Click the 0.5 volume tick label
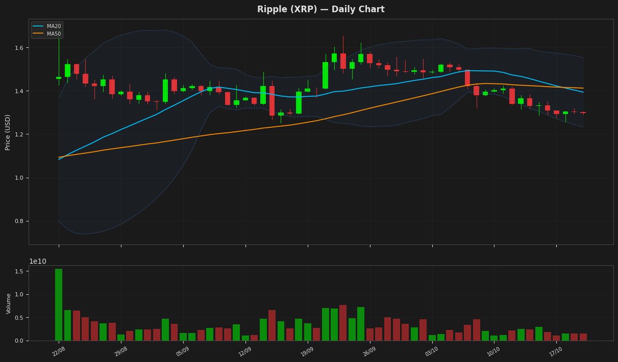The image size is (618, 362). tap(20, 318)
